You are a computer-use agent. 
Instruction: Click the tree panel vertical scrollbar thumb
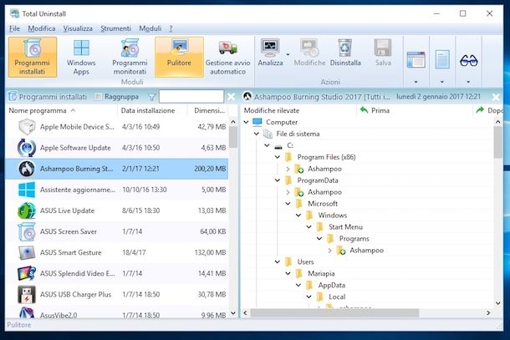(497, 142)
